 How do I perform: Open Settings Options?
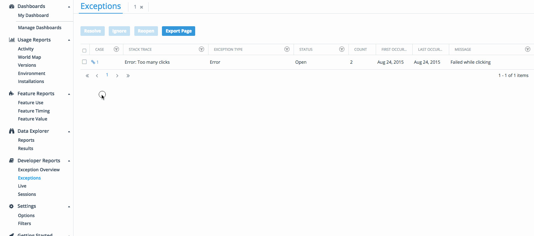pyautogui.click(x=26, y=215)
